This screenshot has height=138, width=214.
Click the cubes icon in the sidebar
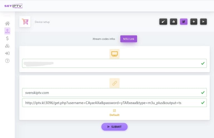pyautogui.click(x=8, y=46)
